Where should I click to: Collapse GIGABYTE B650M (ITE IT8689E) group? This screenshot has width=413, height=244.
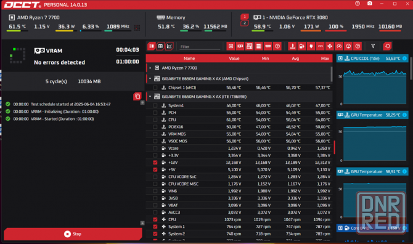(150, 97)
